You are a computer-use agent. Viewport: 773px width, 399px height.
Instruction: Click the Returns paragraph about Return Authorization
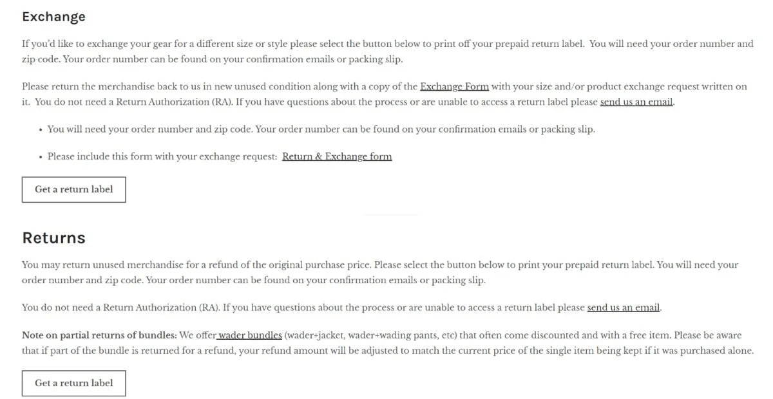point(303,308)
